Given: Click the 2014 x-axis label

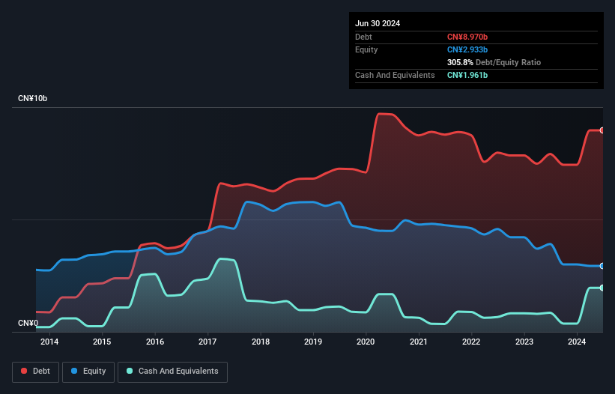Looking at the screenshot, I should click(x=49, y=342).
